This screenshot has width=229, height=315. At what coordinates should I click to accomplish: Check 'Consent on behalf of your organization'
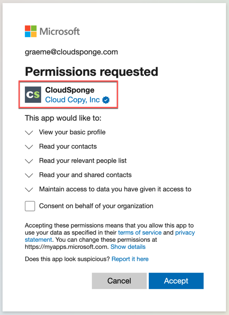point(30,206)
